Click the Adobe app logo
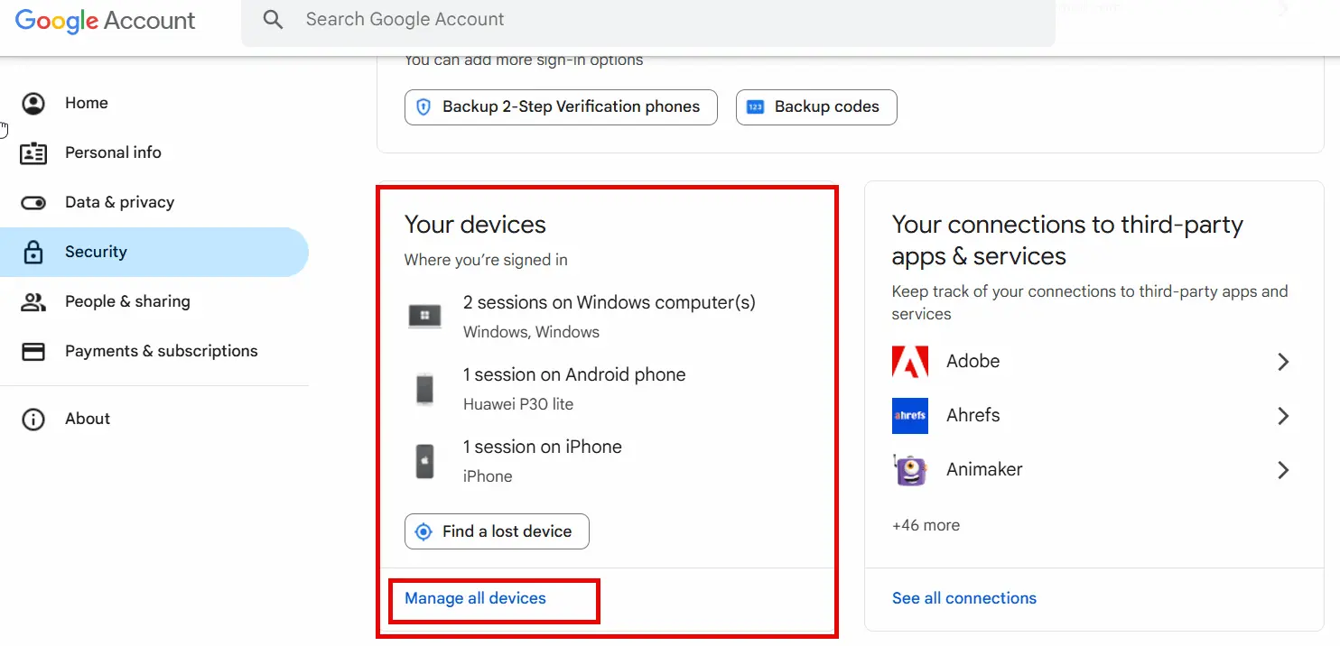Image resolution: width=1340 pixels, height=646 pixels. (x=910, y=362)
